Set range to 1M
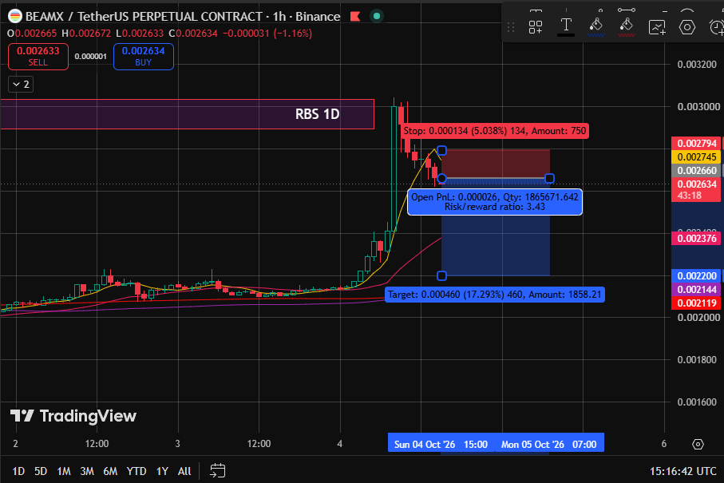Viewport: 724px width, 483px height. pos(64,471)
